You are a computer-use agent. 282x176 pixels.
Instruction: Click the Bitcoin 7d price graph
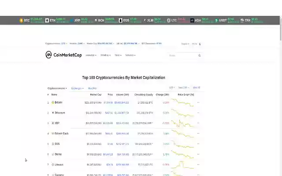pos(182,103)
